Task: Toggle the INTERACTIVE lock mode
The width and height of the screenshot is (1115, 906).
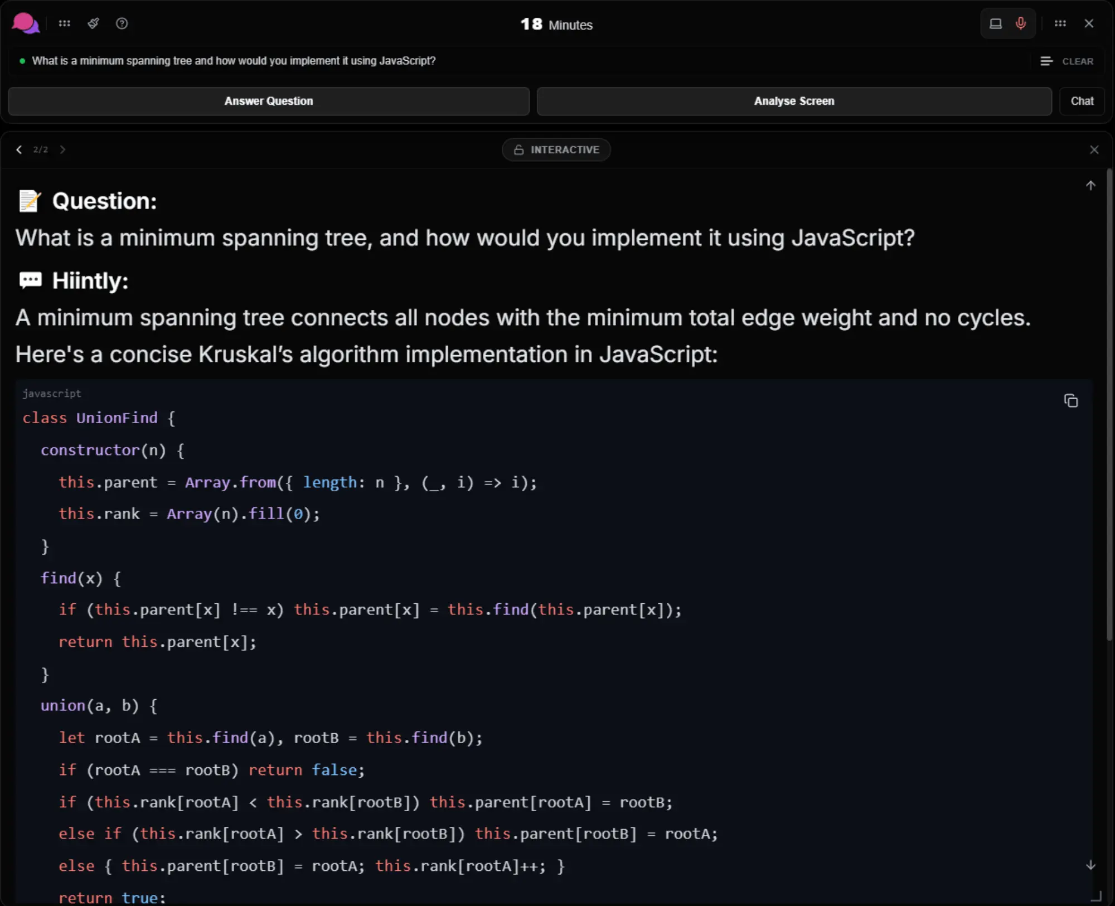Action: [x=556, y=149]
